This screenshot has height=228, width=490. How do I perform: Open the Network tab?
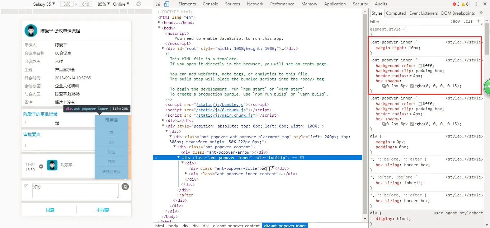click(x=255, y=4)
